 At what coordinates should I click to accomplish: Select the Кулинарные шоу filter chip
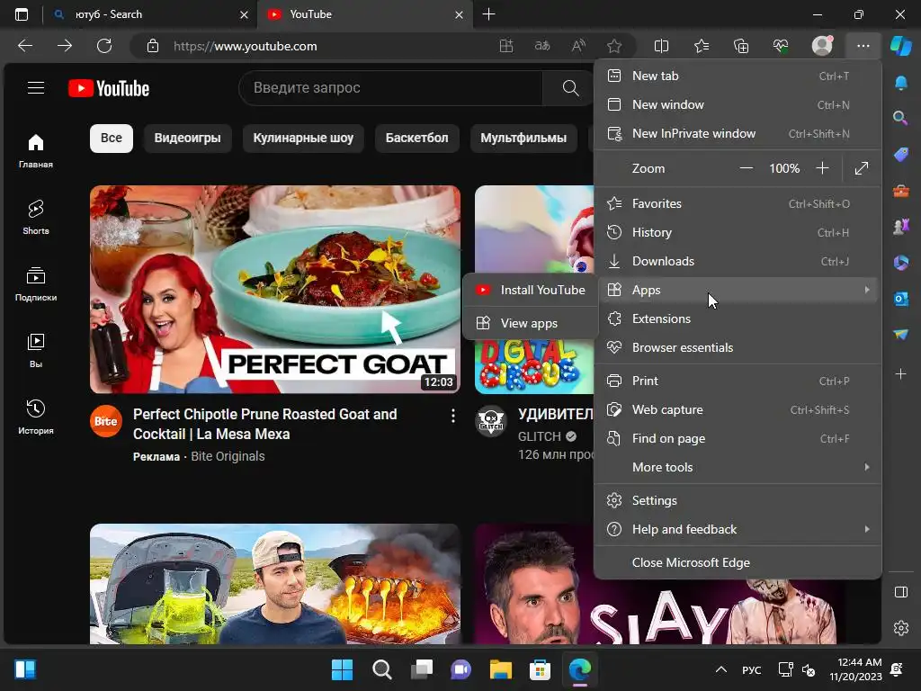[x=303, y=138]
